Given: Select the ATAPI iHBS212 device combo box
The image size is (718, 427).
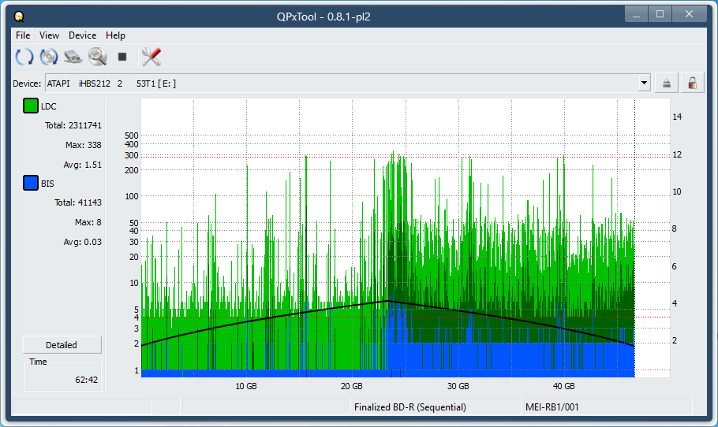Looking at the screenshot, I should (x=348, y=84).
